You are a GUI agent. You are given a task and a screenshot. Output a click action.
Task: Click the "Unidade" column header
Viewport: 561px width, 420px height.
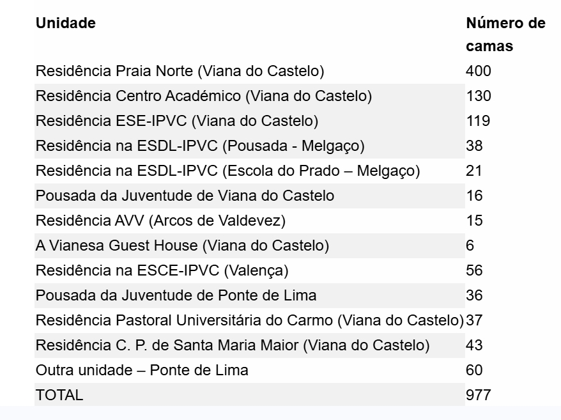[x=66, y=24]
